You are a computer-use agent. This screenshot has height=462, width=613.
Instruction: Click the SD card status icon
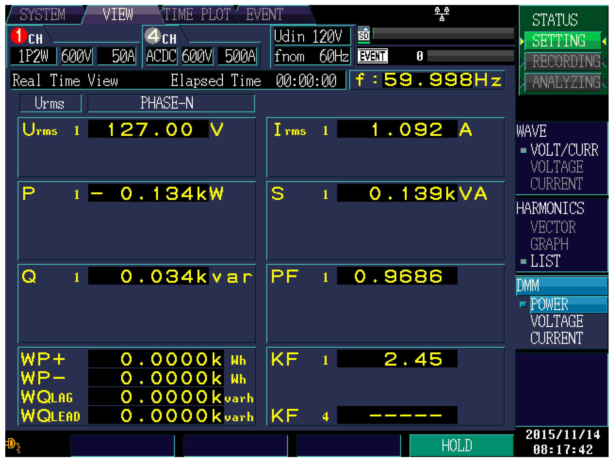(x=364, y=35)
